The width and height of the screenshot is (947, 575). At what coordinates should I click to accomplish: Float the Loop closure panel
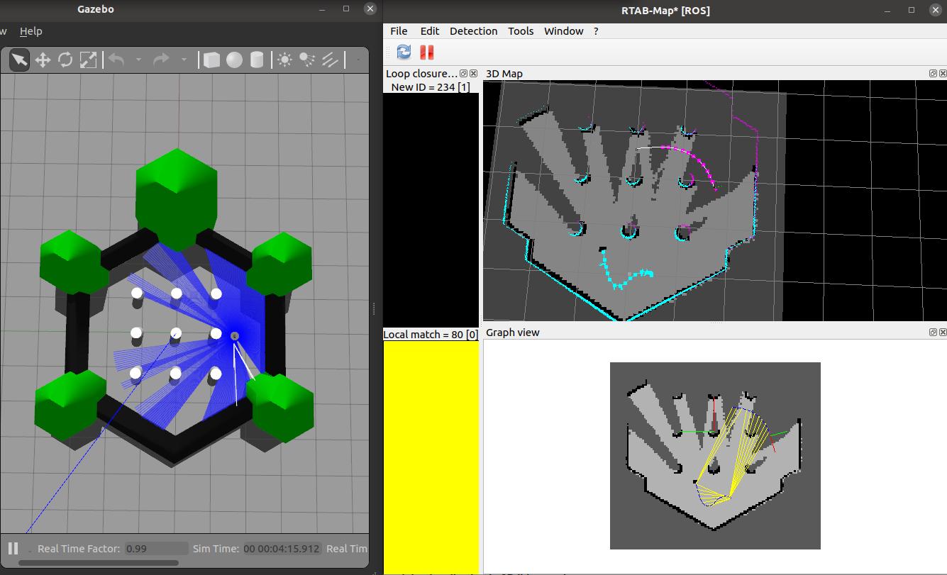click(x=464, y=74)
